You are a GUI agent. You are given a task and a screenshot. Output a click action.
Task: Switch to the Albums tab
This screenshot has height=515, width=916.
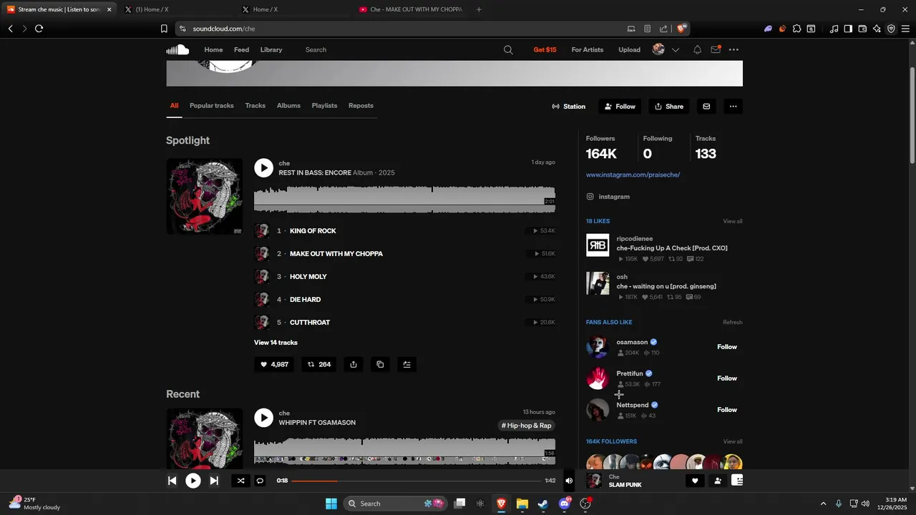pos(288,105)
